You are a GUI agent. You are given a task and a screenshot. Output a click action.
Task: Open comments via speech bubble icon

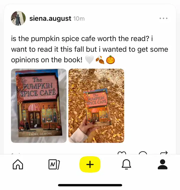tap(143, 153)
